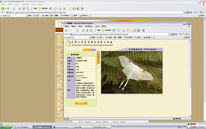Screen dimensions: 206x129
Task: Click popup window URL address field
Action: pos(120,34)
